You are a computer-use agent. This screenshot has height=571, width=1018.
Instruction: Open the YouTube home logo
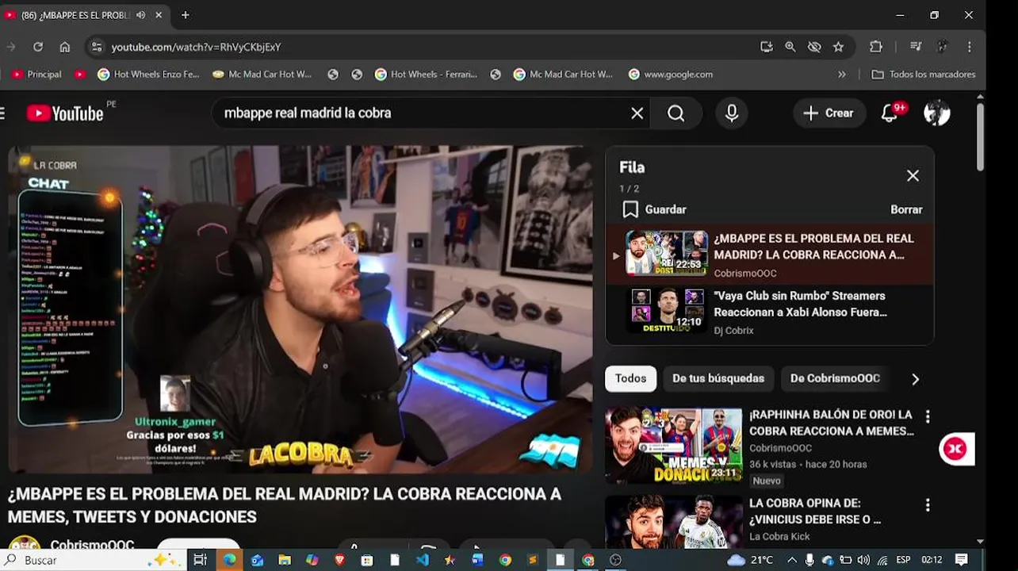[65, 113]
